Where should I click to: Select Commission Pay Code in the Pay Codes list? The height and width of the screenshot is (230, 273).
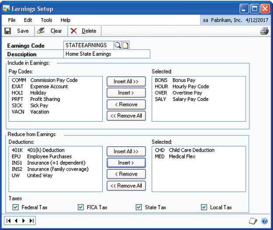pos(45,80)
